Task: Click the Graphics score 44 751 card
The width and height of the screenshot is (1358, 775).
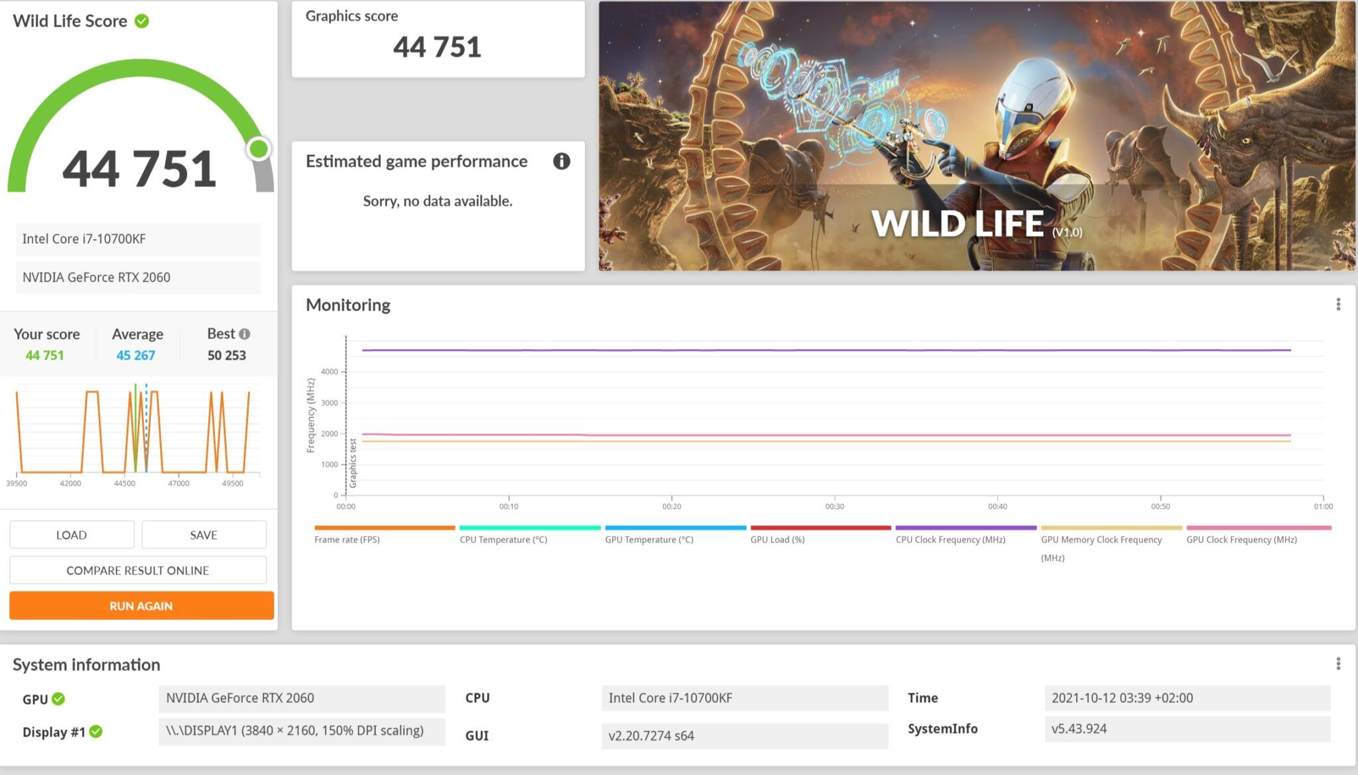Action: [x=438, y=39]
